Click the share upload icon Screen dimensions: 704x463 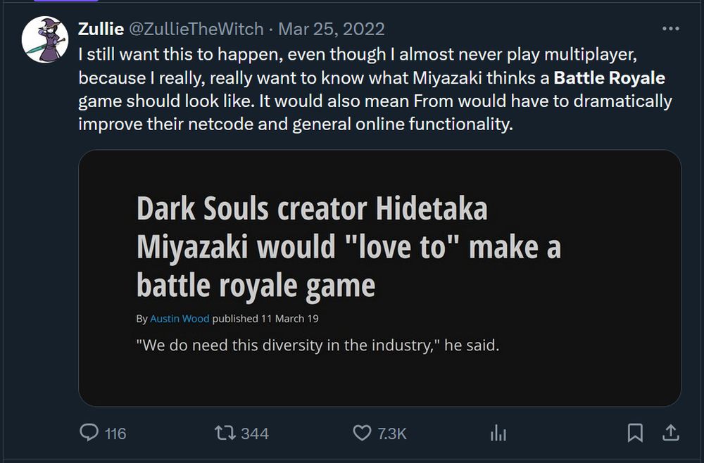pyautogui.click(x=670, y=432)
